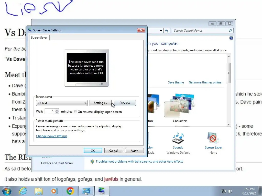Open Windows Explorer from taskbar
Viewport: 262px width, 196px height.
pyautogui.click(x=39, y=191)
